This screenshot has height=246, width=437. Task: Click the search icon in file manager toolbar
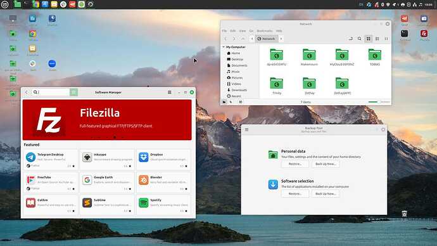click(x=360, y=39)
